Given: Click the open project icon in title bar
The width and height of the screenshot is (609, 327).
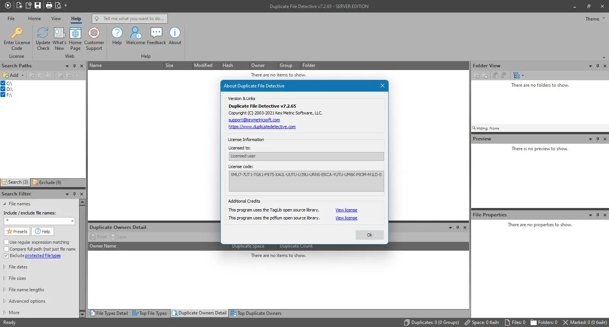Looking at the screenshot, I should (28, 5).
